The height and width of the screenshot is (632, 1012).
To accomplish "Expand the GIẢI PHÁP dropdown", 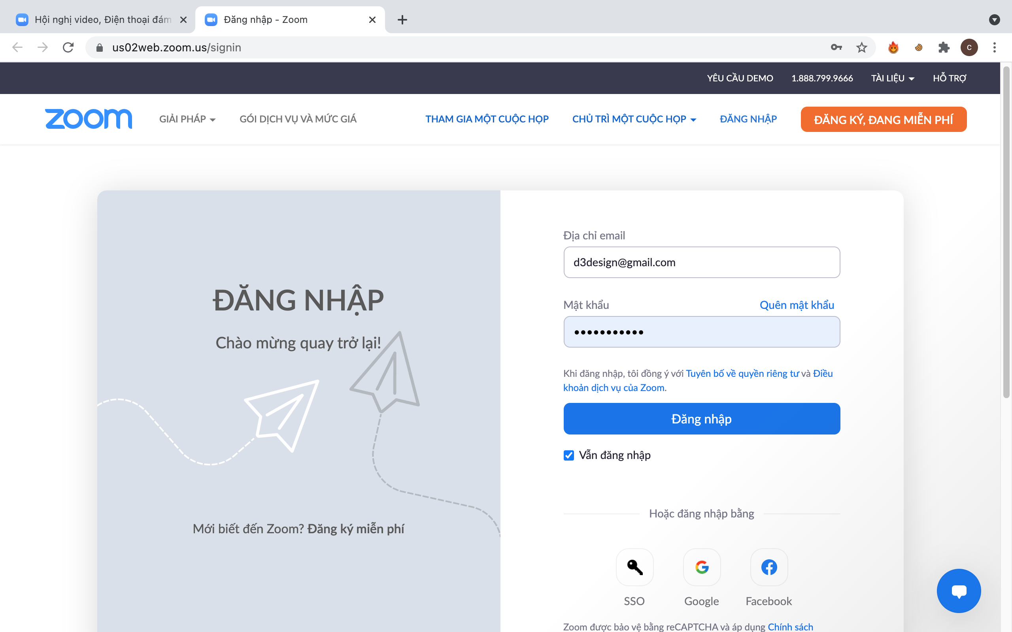I will click(187, 119).
